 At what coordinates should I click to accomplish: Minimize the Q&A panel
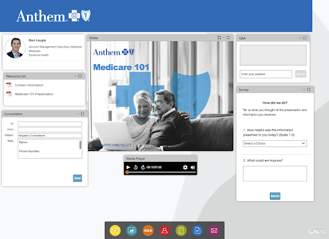300,38
